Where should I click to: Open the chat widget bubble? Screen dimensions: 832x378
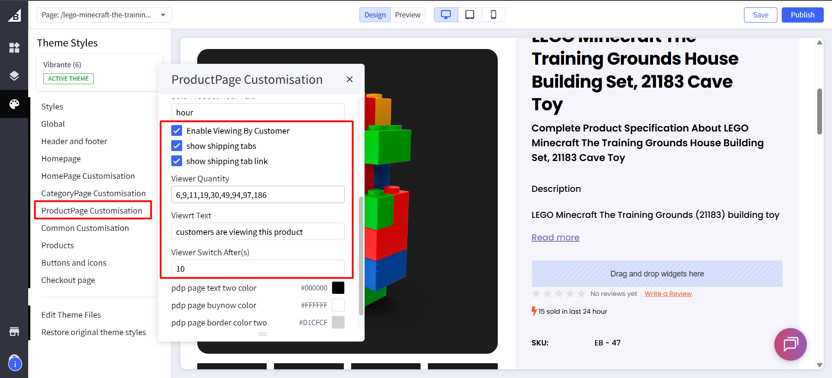[x=790, y=344]
